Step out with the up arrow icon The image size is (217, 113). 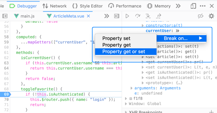pos(159,16)
